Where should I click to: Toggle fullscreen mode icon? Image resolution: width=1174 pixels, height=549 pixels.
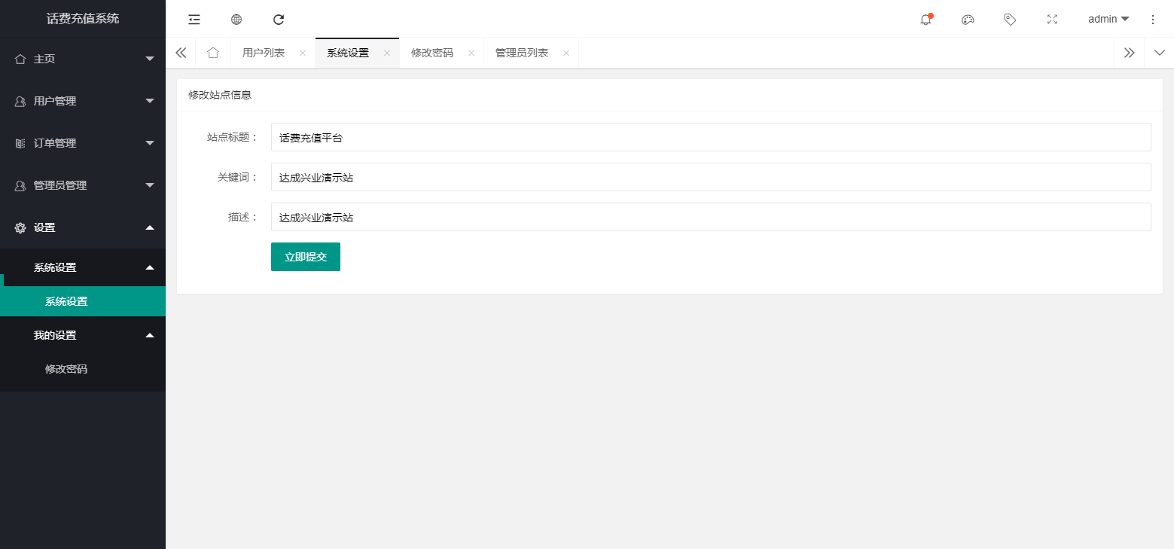(x=1053, y=20)
